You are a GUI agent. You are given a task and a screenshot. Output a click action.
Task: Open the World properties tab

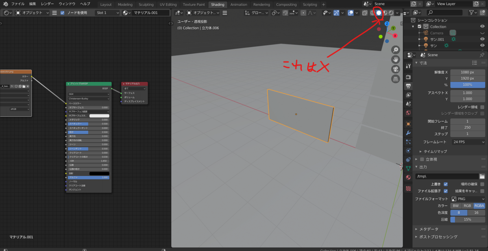click(408, 113)
